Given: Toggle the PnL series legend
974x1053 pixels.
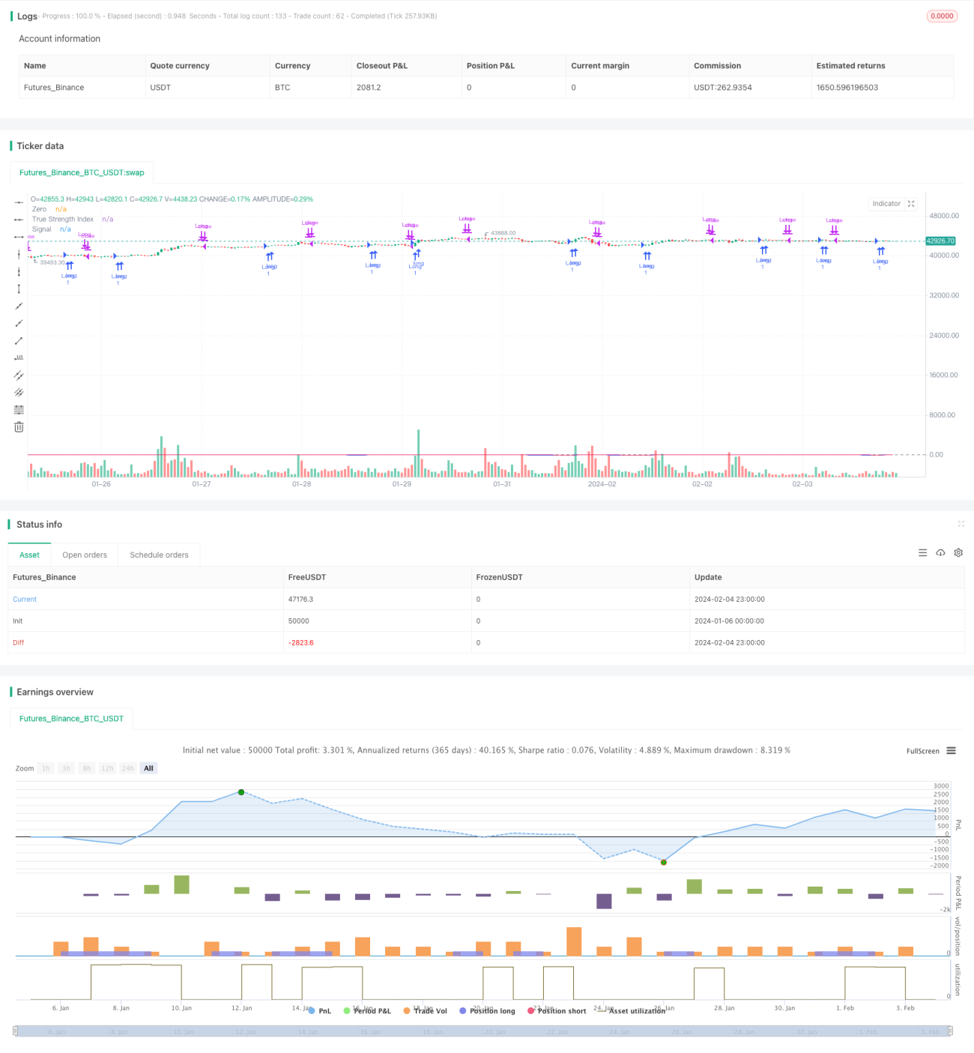Looking at the screenshot, I should point(320,1011).
